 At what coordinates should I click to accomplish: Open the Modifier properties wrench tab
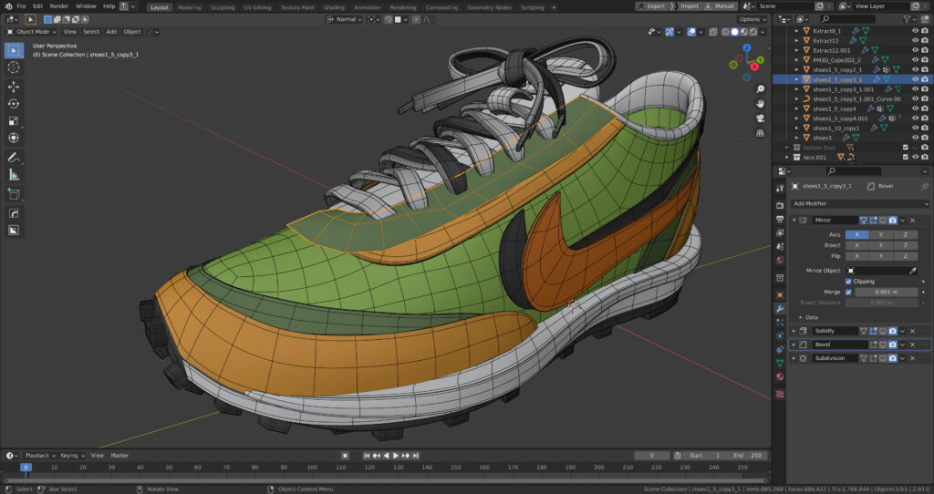click(x=780, y=309)
